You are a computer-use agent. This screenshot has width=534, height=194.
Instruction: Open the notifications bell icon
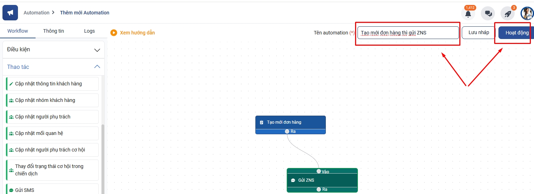click(468, 14)
